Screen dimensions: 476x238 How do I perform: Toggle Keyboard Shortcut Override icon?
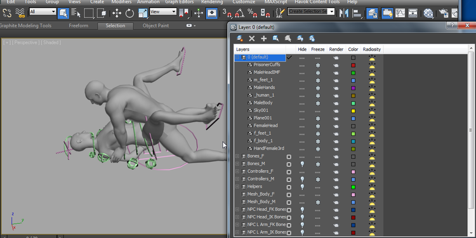(211, 13)
